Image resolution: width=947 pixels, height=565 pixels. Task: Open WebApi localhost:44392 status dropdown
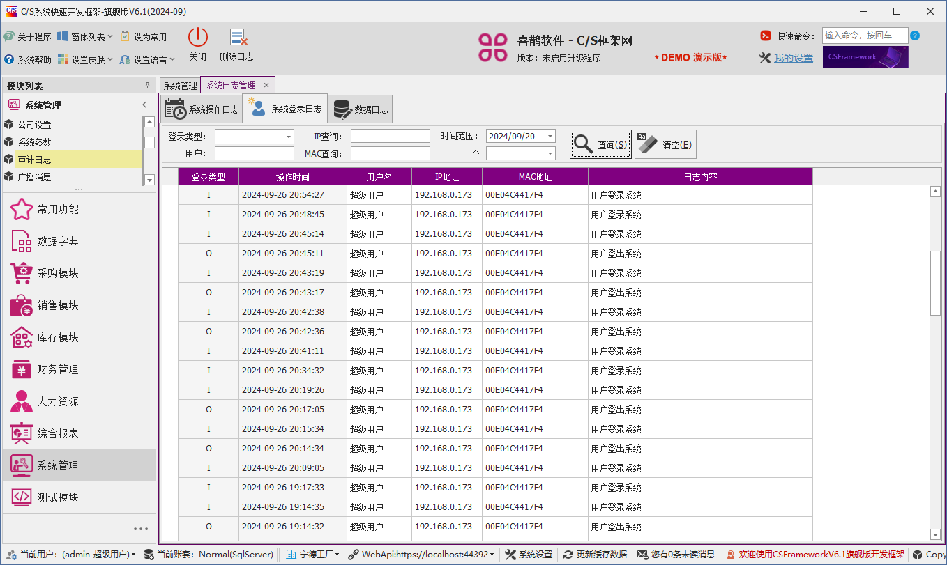(423, 555)
